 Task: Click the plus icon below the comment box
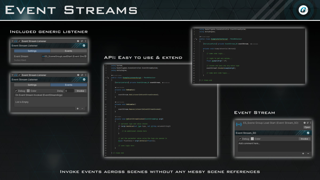click(303, 154)
